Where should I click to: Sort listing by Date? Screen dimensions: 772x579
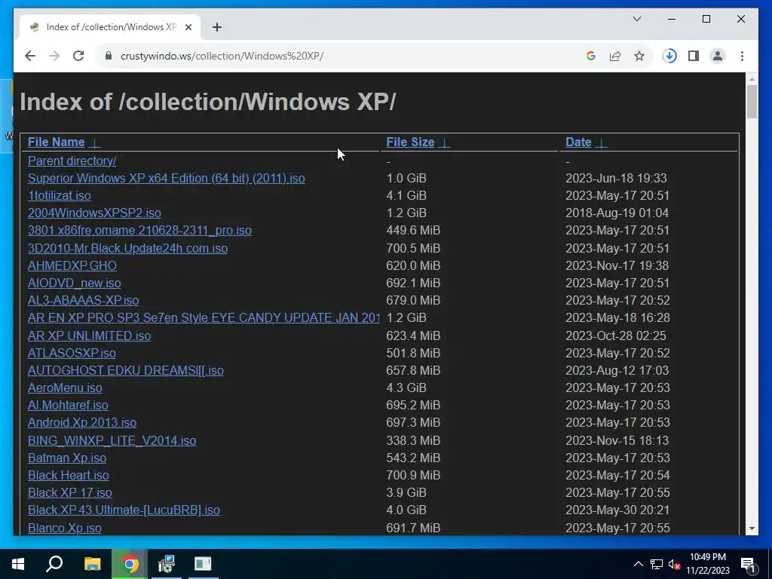click(578, 142)
